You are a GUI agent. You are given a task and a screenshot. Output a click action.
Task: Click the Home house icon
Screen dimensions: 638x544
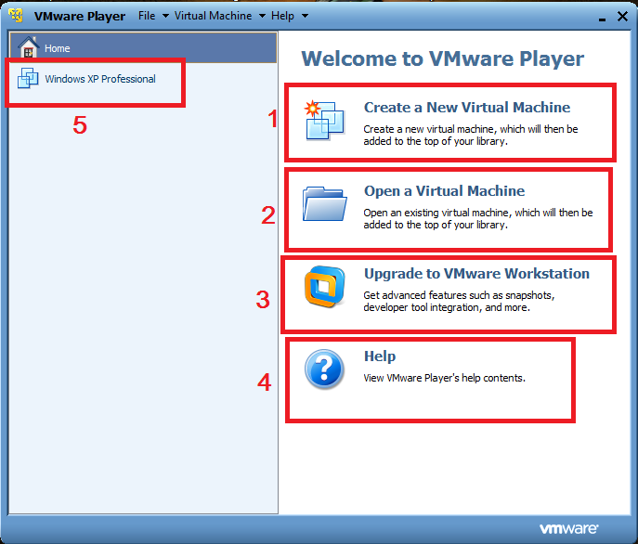pos(29,47)
